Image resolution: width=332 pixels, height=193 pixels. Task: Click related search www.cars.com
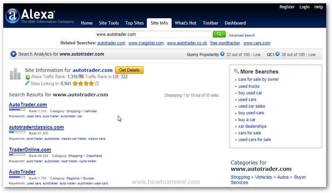(256, 43)
